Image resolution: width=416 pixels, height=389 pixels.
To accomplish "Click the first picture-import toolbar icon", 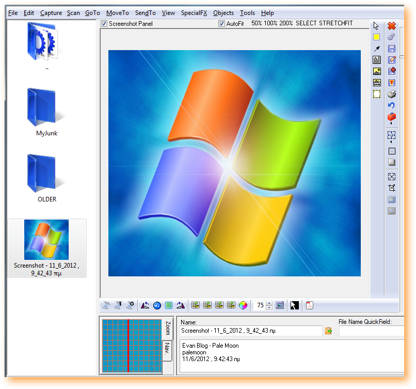I will (x=196, y=305).
